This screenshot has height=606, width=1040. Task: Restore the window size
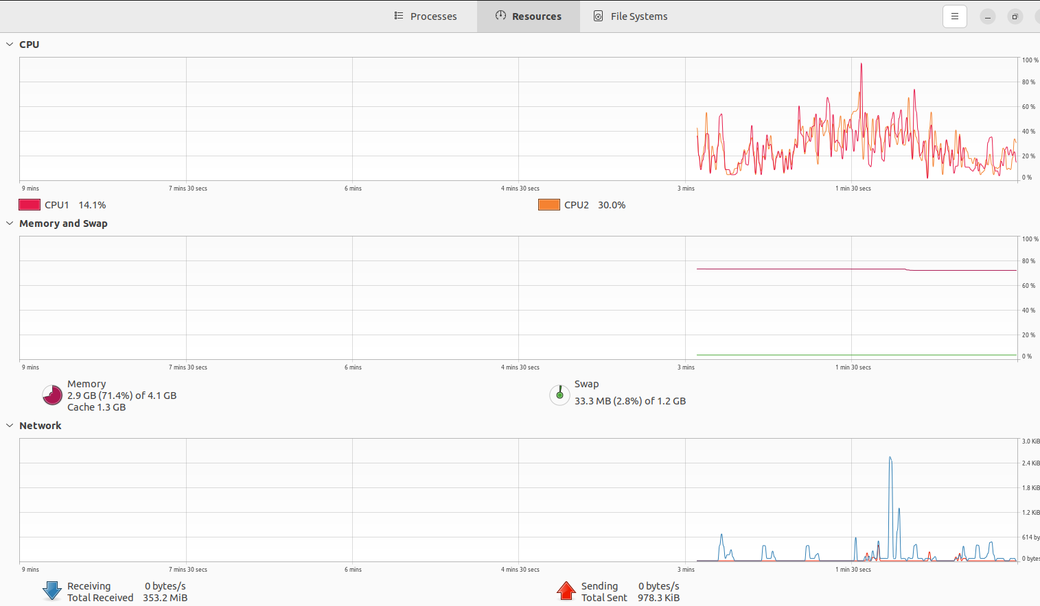click(x=1015, y=16)
